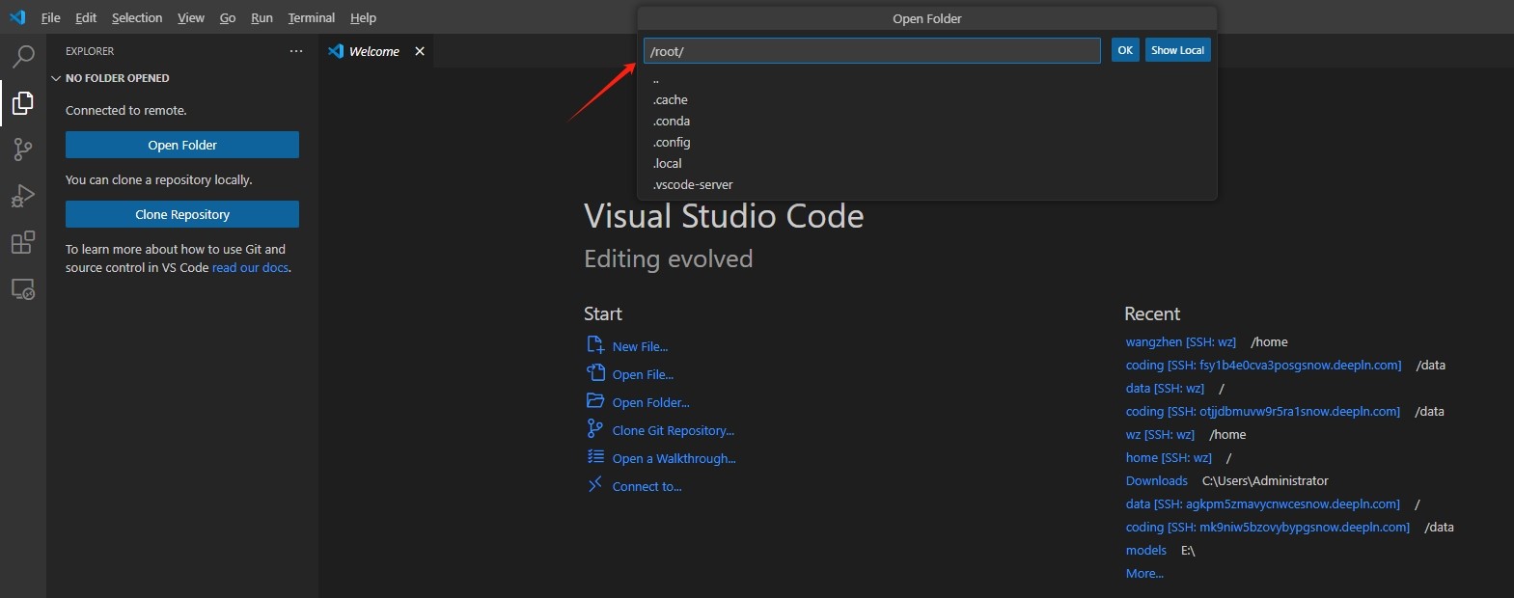Close the Welcome tab

[x=420, y=51]
